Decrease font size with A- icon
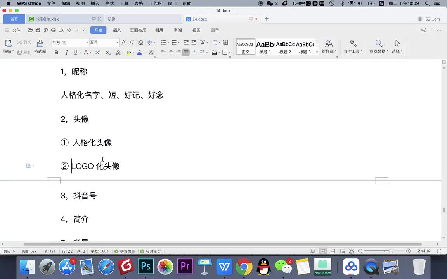 tap(132, 42)
